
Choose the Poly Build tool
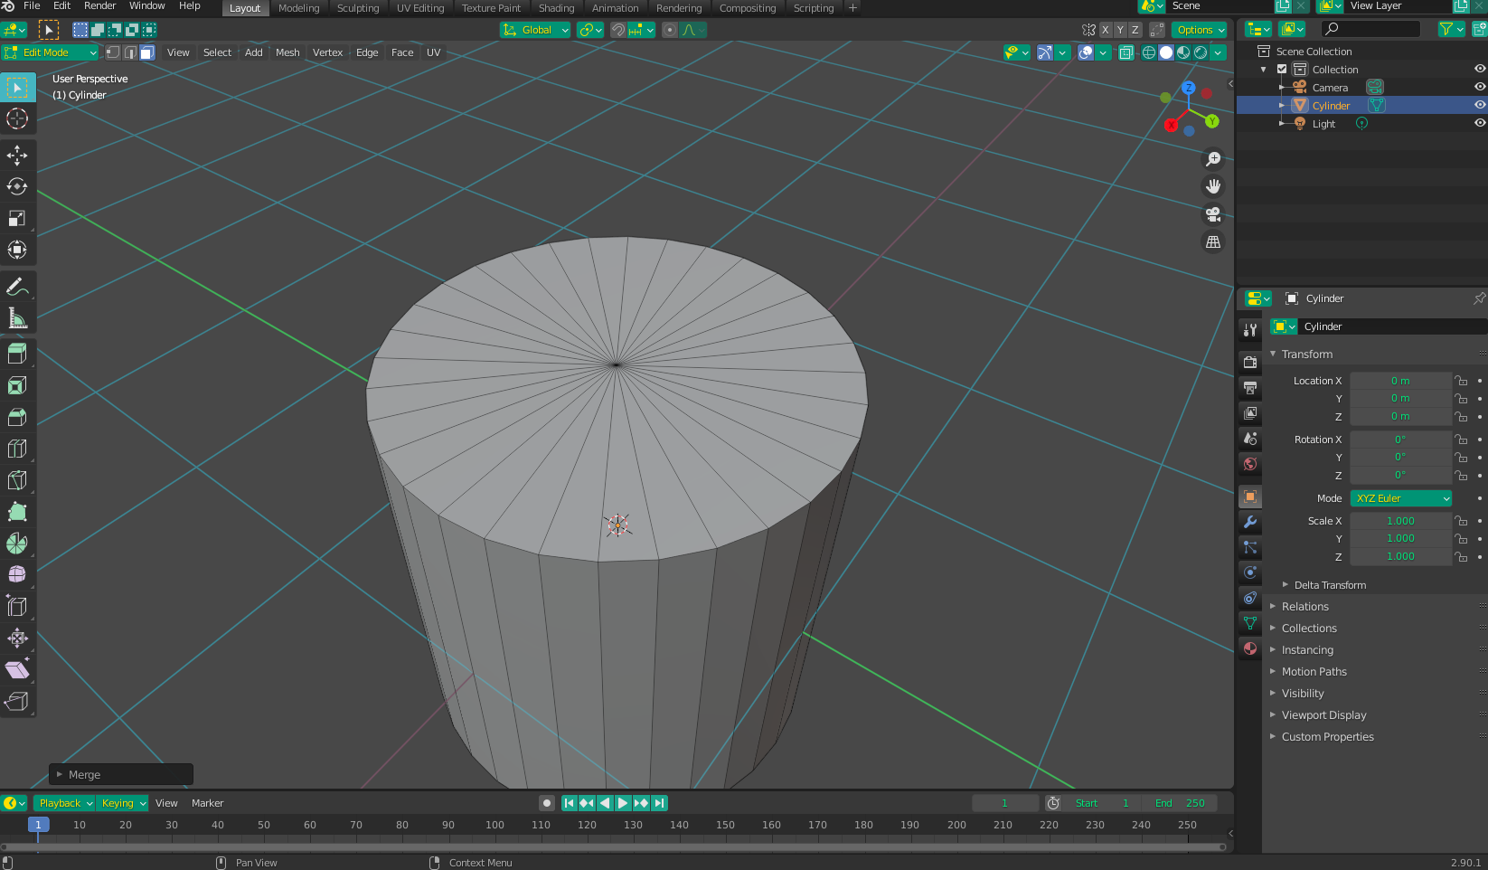pos(17,512)
